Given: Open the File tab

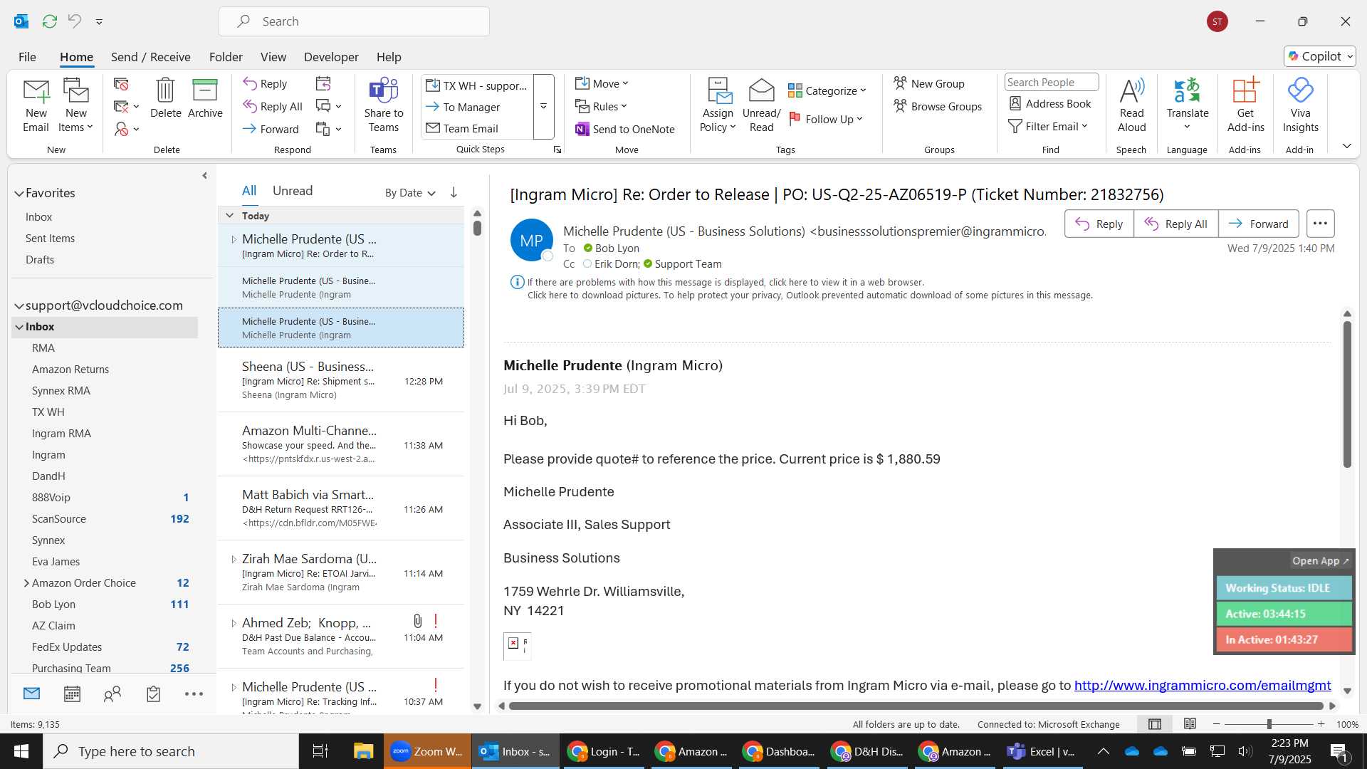Looking at the screenshot, I should (27, 56).
